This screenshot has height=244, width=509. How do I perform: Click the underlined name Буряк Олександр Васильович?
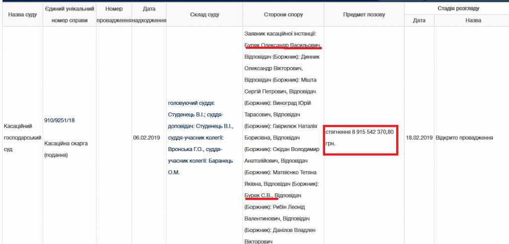(x=283, y=45)
